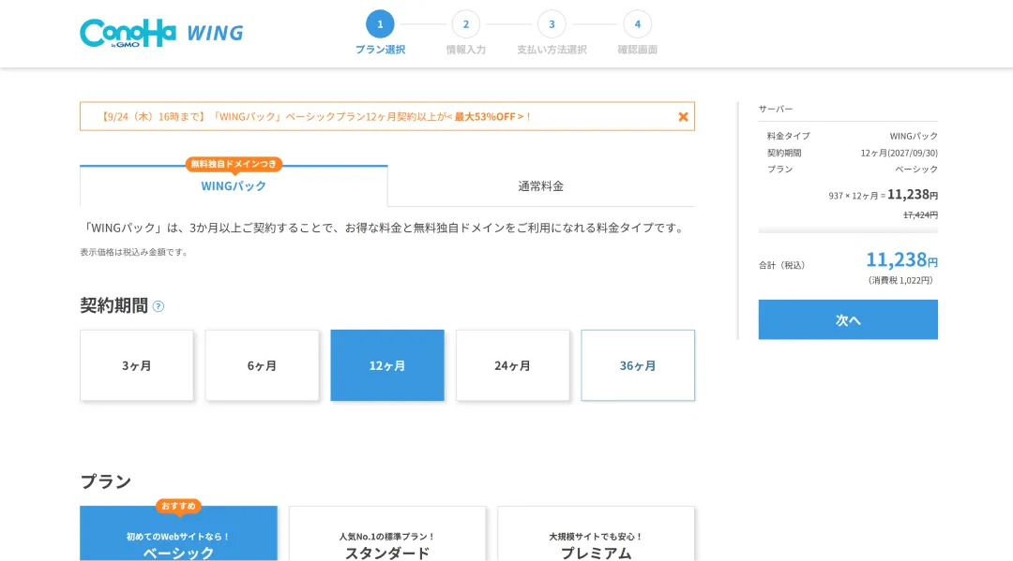This screenshot has width=1013, height=561.
Task: Switch to the WINGパック tab
Action: coord(234,185)
